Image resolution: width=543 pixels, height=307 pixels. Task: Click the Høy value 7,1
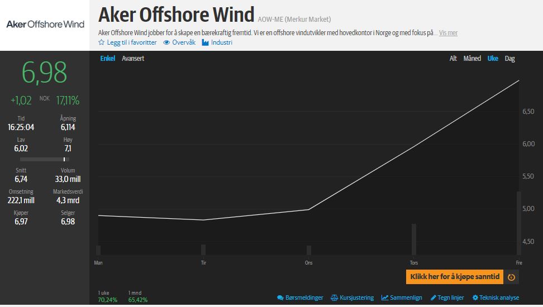pos(68,148)
